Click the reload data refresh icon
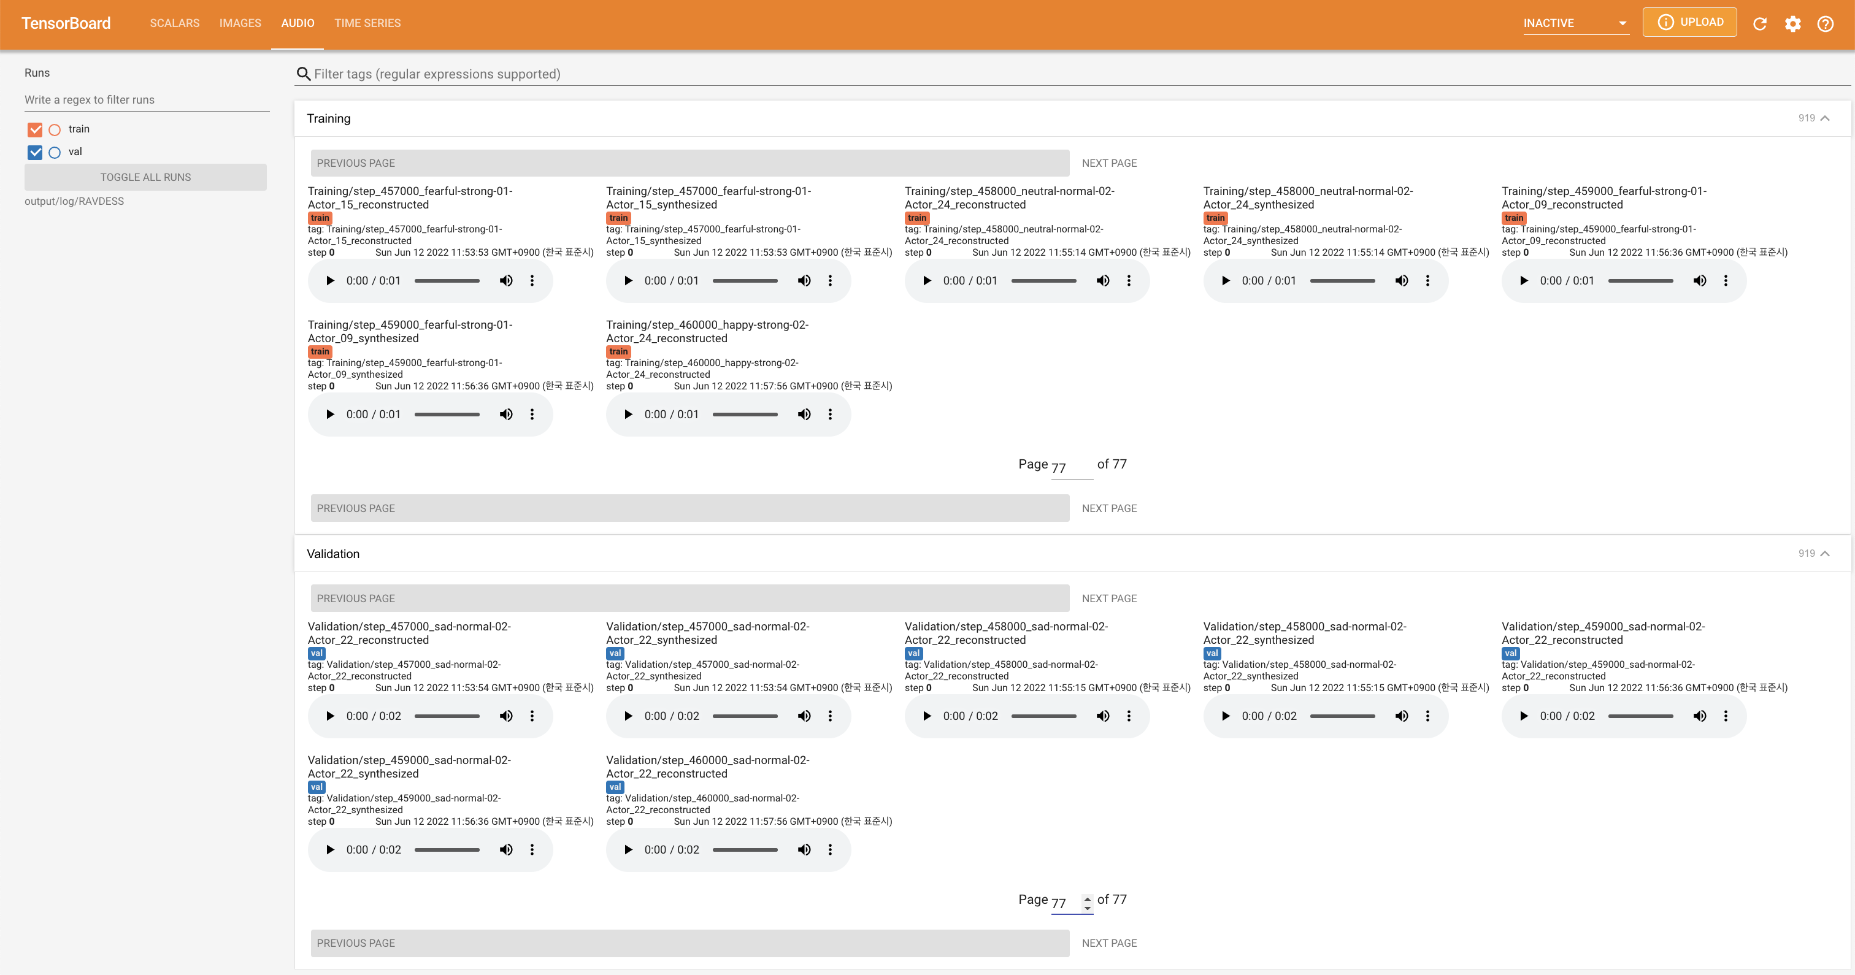 point(1759,24)
